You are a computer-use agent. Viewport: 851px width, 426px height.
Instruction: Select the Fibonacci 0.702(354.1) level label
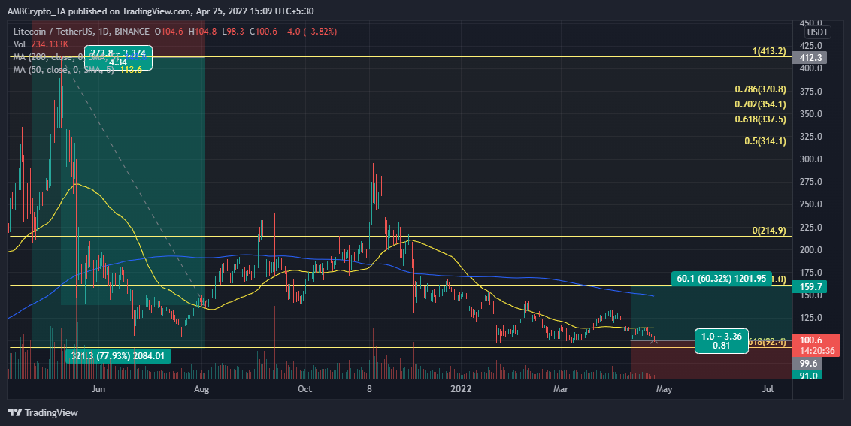(x=760, y=104)
